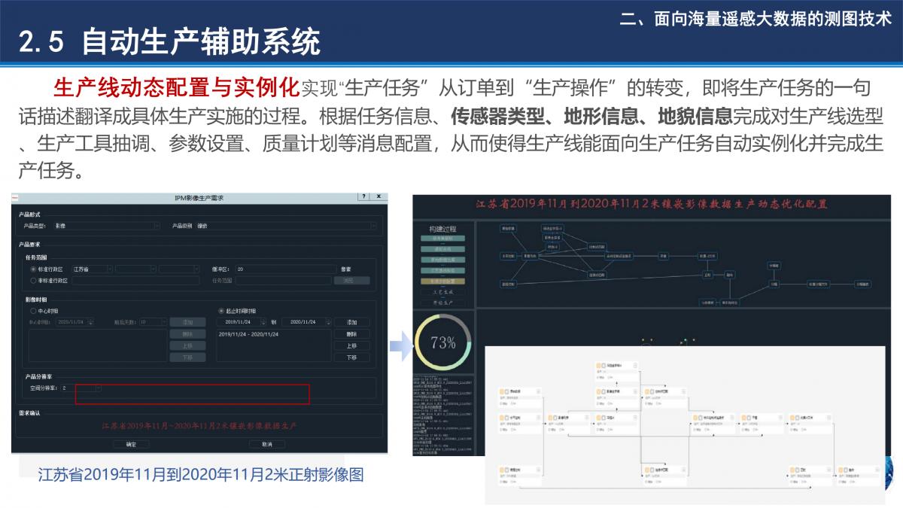Click 添加 next to the end date
The image size is (903, 508).
351,322
